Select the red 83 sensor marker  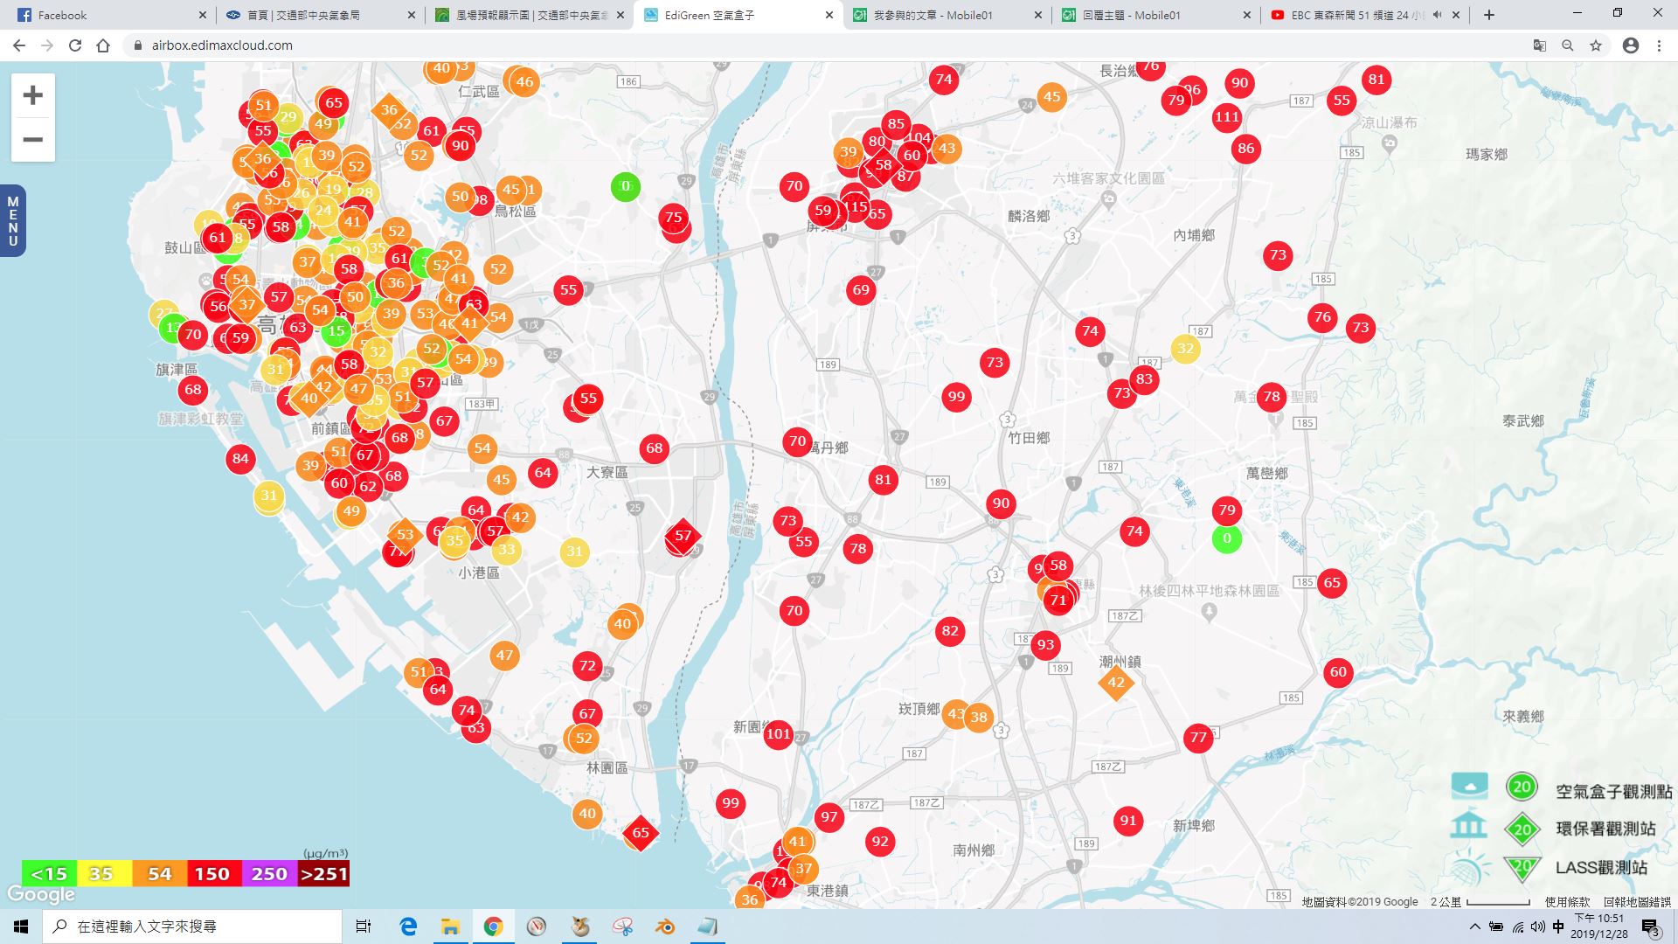(x=1144, y=378)
